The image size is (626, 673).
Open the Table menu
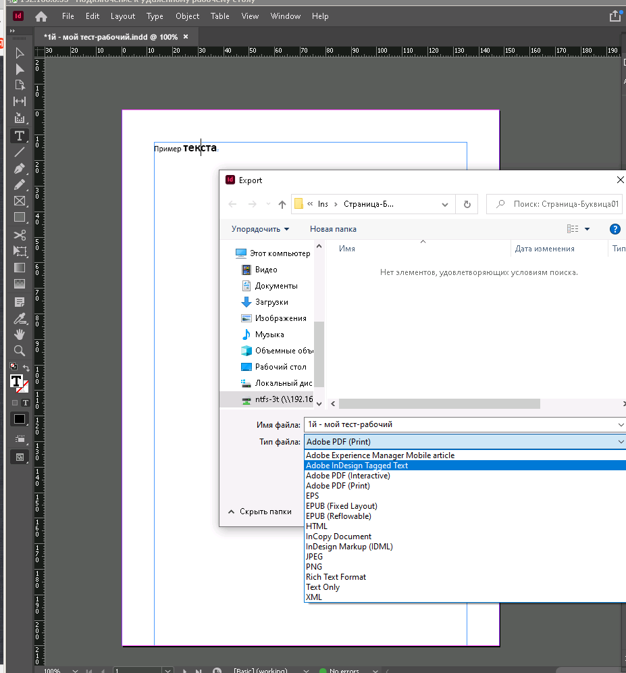point(219,16)
